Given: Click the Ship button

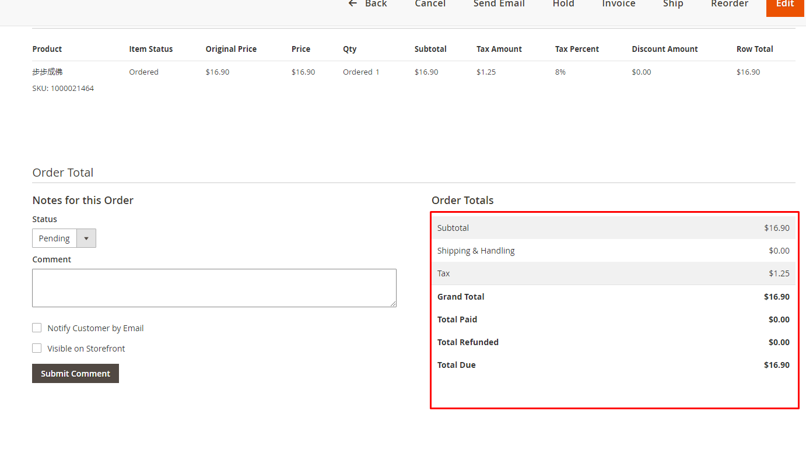Looking at the screenshot, I should [x=672, y=4].
